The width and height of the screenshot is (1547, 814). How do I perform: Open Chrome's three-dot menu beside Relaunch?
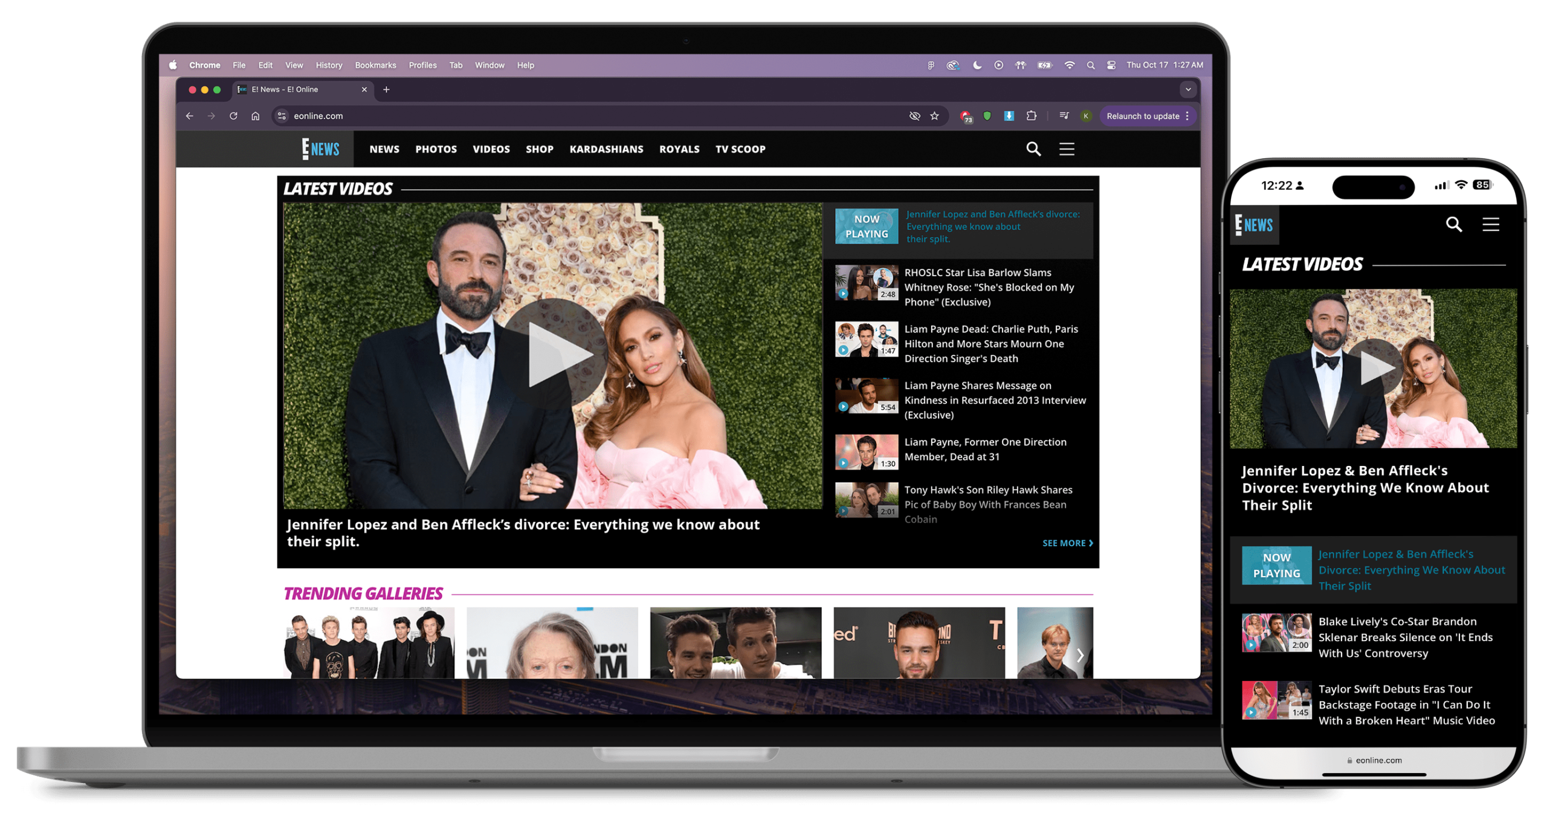1187,115
